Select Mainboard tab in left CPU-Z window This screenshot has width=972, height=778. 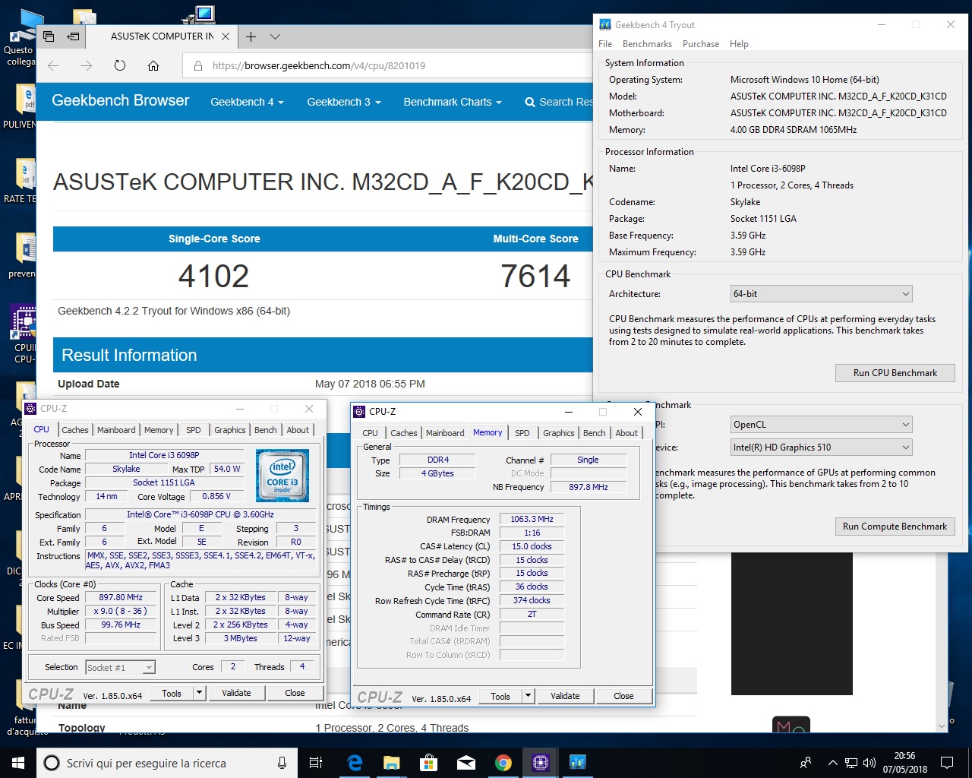[116, 430]
